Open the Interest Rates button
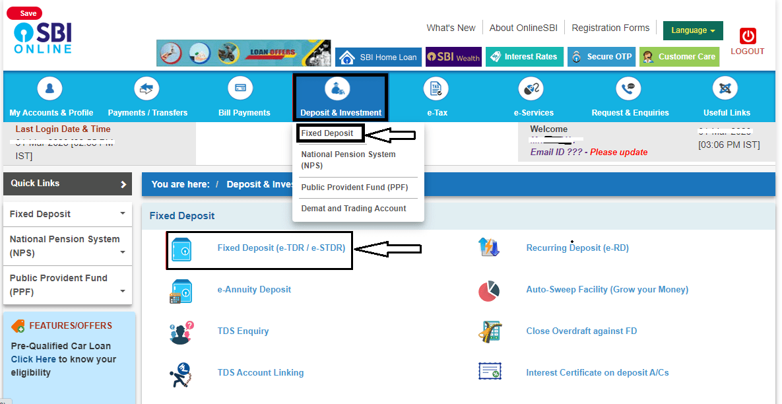The height and width of the screenshot is (404, 782). [525, 57]
